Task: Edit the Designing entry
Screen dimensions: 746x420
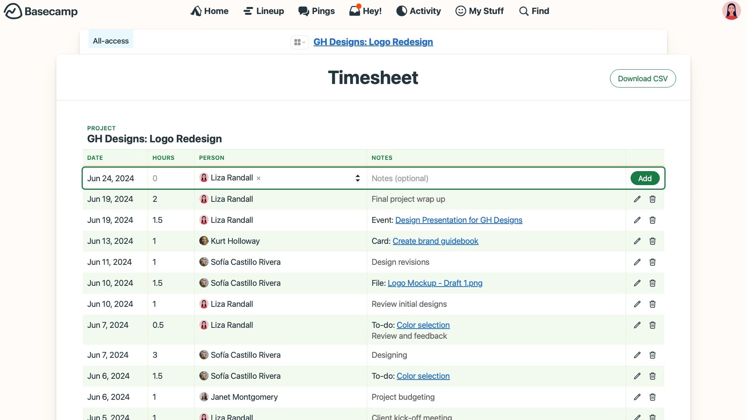Action: coord(637,355)
